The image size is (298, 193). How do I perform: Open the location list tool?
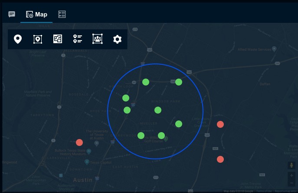pyautogui.click(x=78, y=39)
